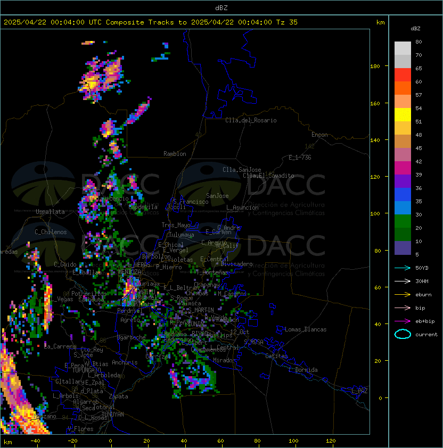This screenshot has width=443, height=448.
Task: Click the eb+bip legend label
Action: [x=425, y=321]
